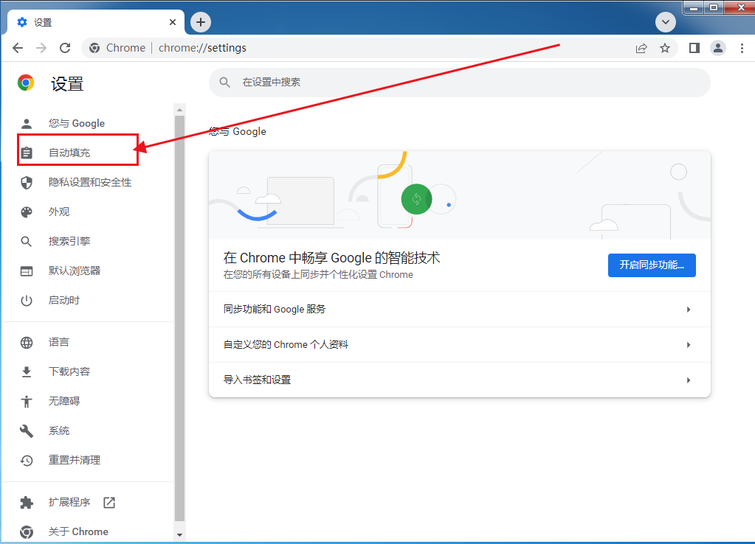755x544 pixels.
Task: Click the 语言 globe icon
Action: click(27, 343)
